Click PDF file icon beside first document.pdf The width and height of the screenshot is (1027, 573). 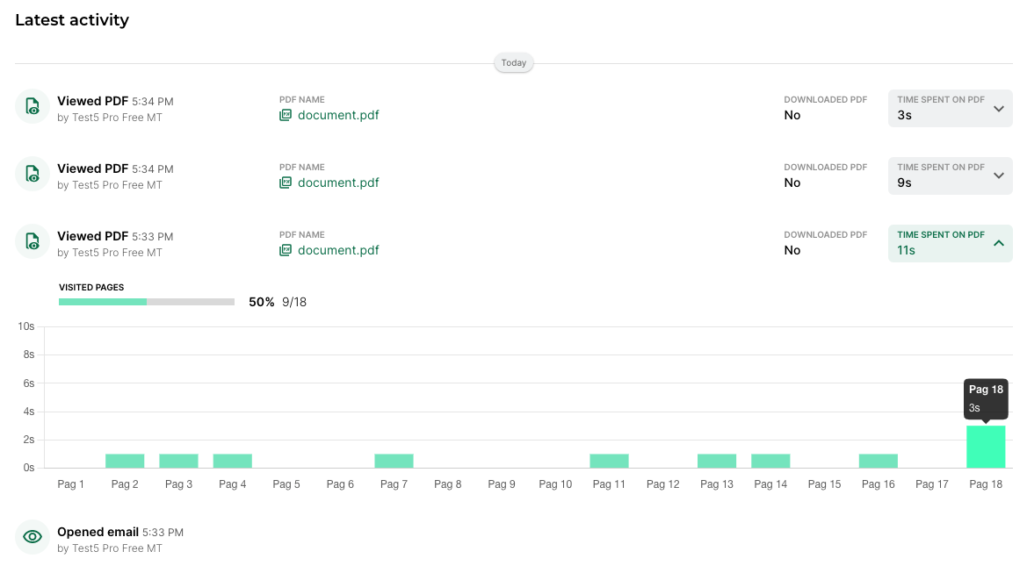click(286, 115)
